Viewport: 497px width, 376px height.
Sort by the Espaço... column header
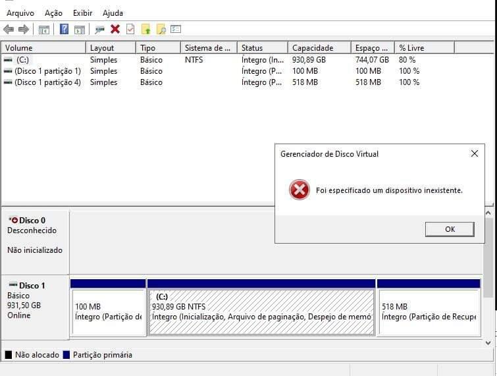(x=373, y=48)
